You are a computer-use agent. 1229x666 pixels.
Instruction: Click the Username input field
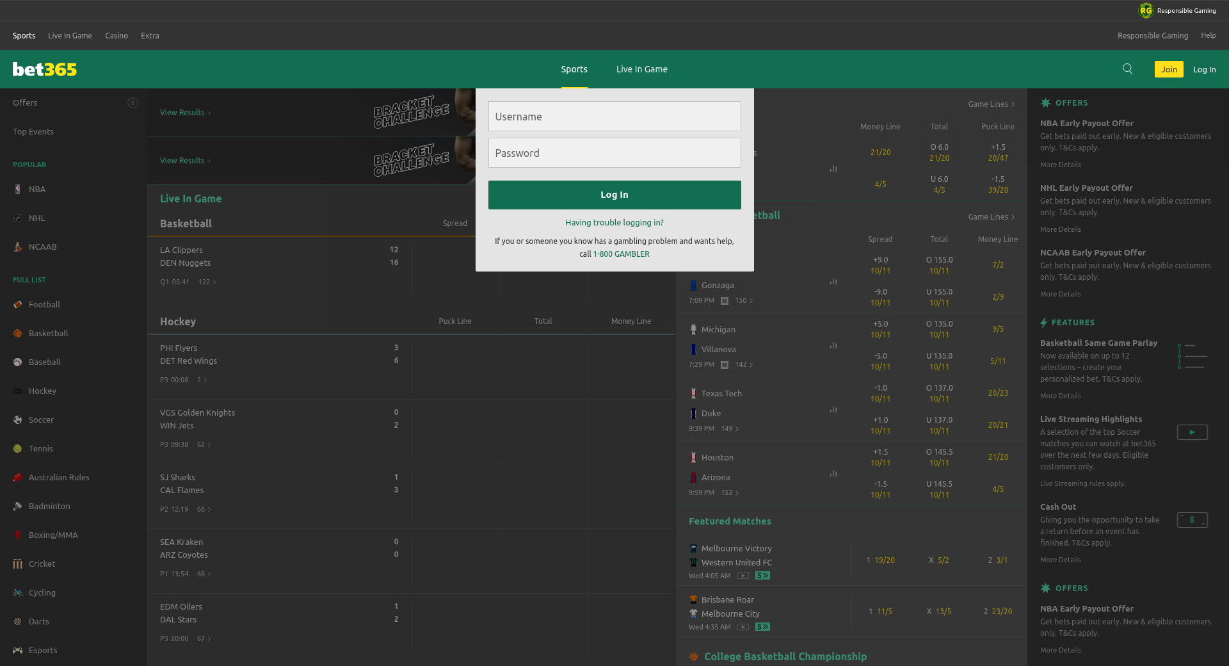coord(614,117)
